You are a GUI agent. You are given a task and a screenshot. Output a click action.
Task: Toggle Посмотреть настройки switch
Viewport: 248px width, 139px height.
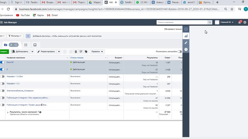pos(179,52)
